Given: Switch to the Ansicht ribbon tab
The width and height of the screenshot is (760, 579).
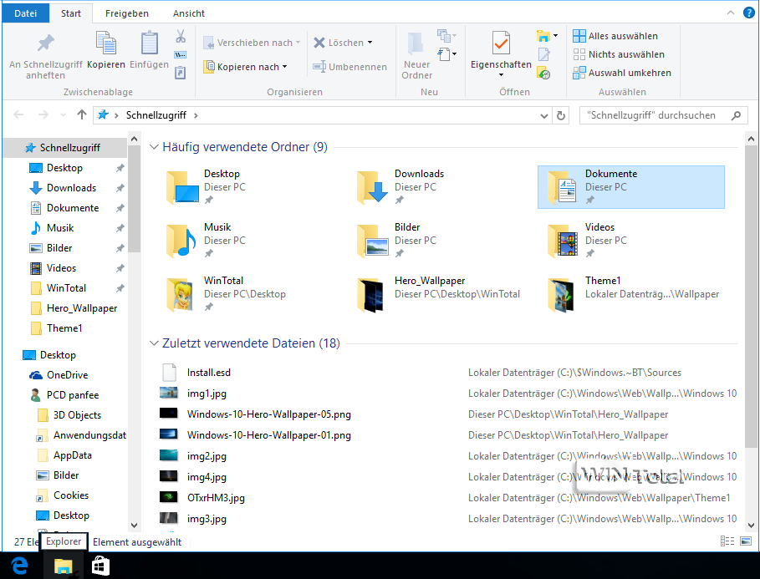Looking at the screenshot, I should point(189,13).
